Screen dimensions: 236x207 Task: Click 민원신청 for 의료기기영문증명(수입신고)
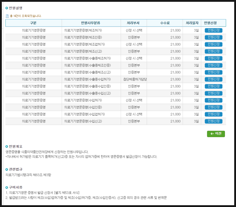pyautogui.click(x=213, y=121)
